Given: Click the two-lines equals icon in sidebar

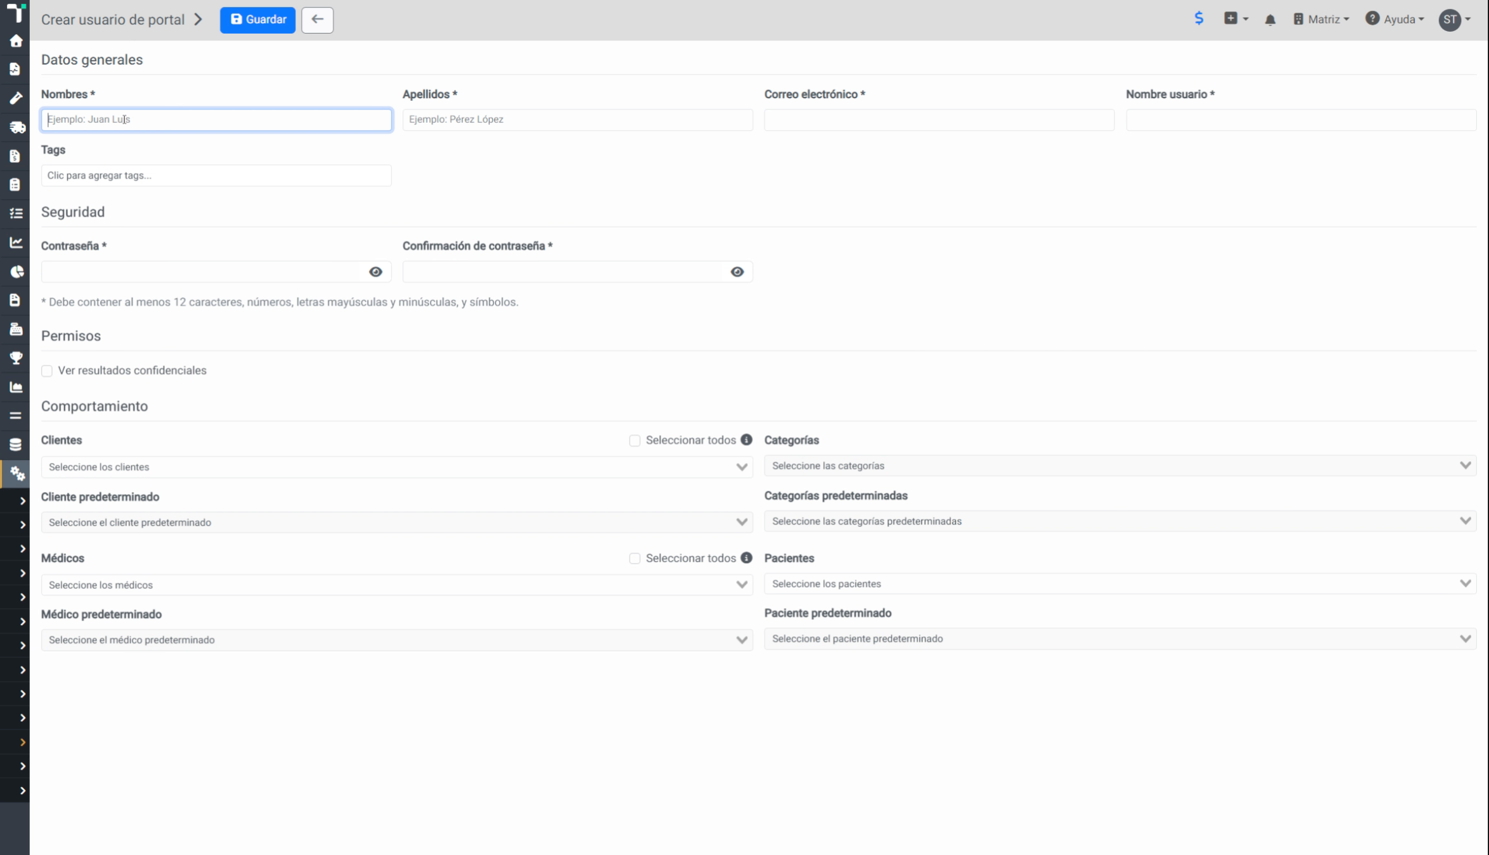Looking at the screenshot, I should (x=15, y=416).
